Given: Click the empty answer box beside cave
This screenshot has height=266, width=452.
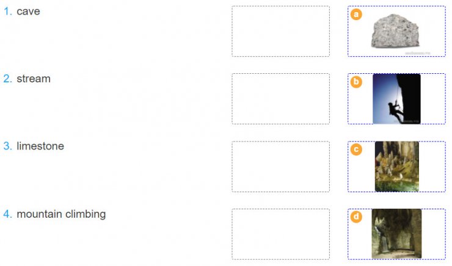Looking at the screenshot, I should tap(280, 31).
